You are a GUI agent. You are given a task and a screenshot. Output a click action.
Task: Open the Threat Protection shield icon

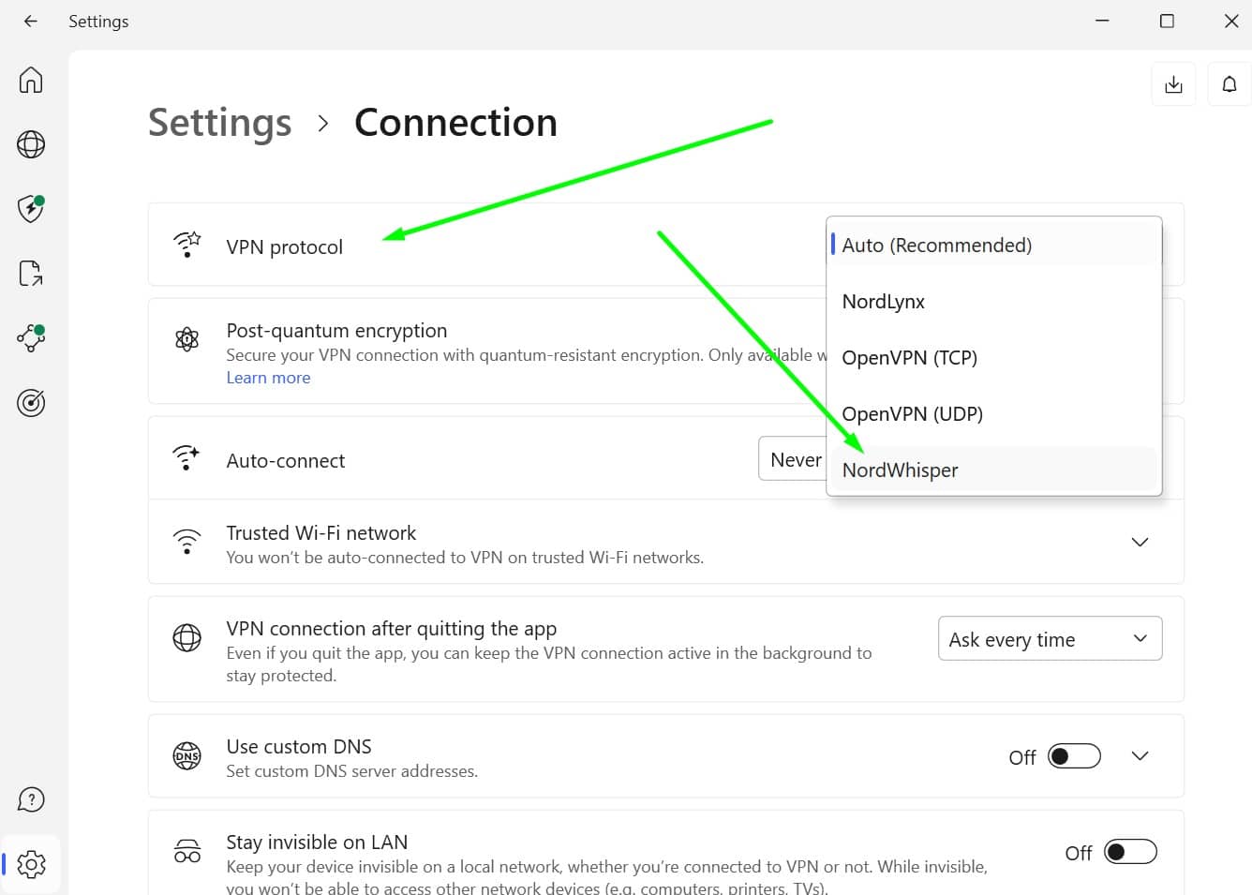tap(31, 208)
